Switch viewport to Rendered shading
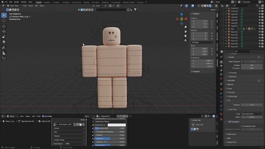The image size is (265, 149). pyautogui.click(x=210, y=6)
